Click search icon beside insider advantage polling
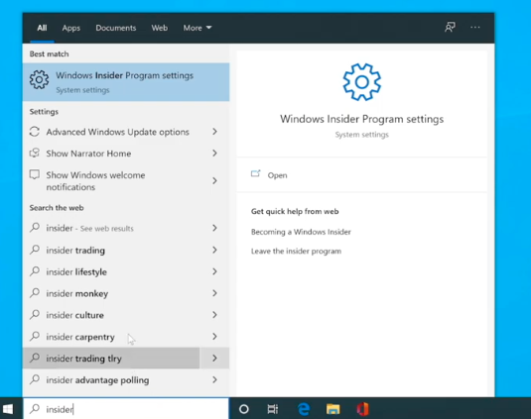This screenshot has width=531, height=419. pos(35,379)
